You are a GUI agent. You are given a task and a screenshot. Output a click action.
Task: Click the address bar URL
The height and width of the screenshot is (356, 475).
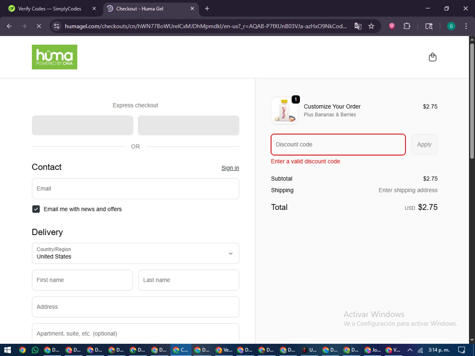click(206, 26)
